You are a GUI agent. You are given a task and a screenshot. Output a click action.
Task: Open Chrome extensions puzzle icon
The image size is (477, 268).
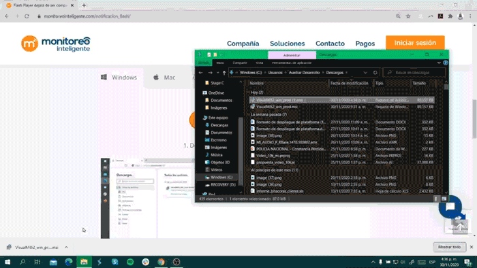pyautogui.click(x=450, y=16)
